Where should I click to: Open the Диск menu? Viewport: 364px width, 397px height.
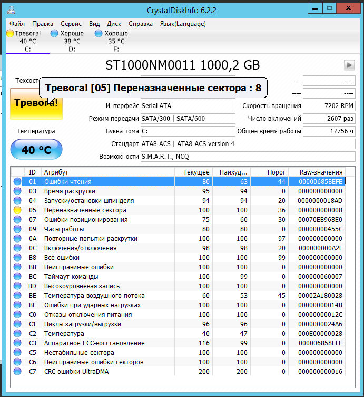114,24
